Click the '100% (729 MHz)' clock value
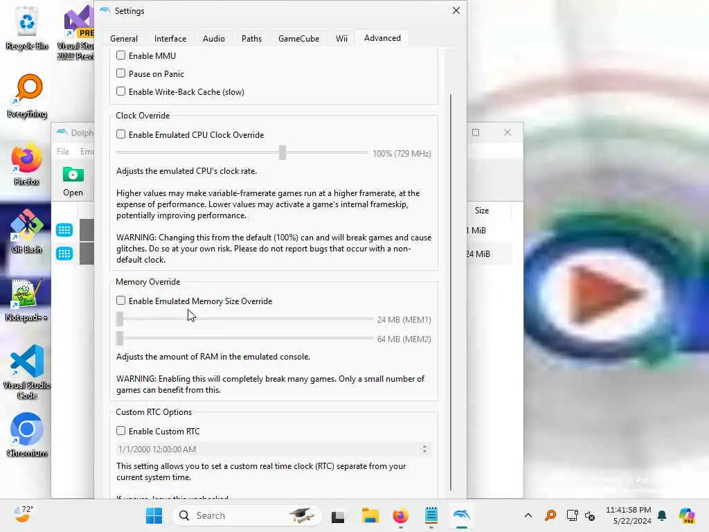 pos(402,153)
